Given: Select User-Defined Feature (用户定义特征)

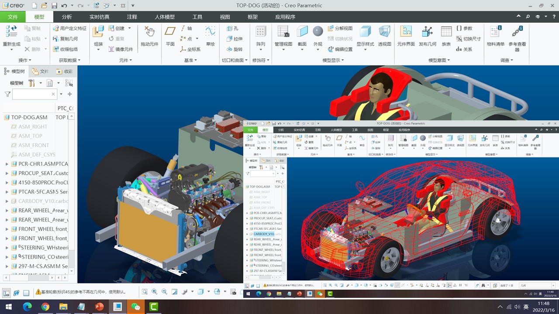Looking at the screenshot, I should [69, 28].
